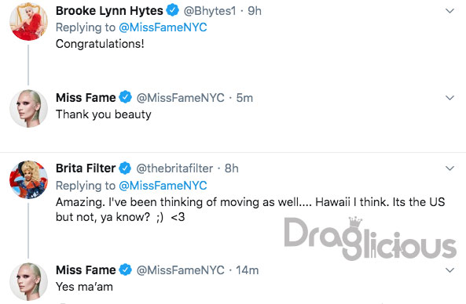Image resolution: width=466 pixels, height=304 pixels.
Task: Click Miss Fame verified badge in first reply
Action: click(125, 97)
